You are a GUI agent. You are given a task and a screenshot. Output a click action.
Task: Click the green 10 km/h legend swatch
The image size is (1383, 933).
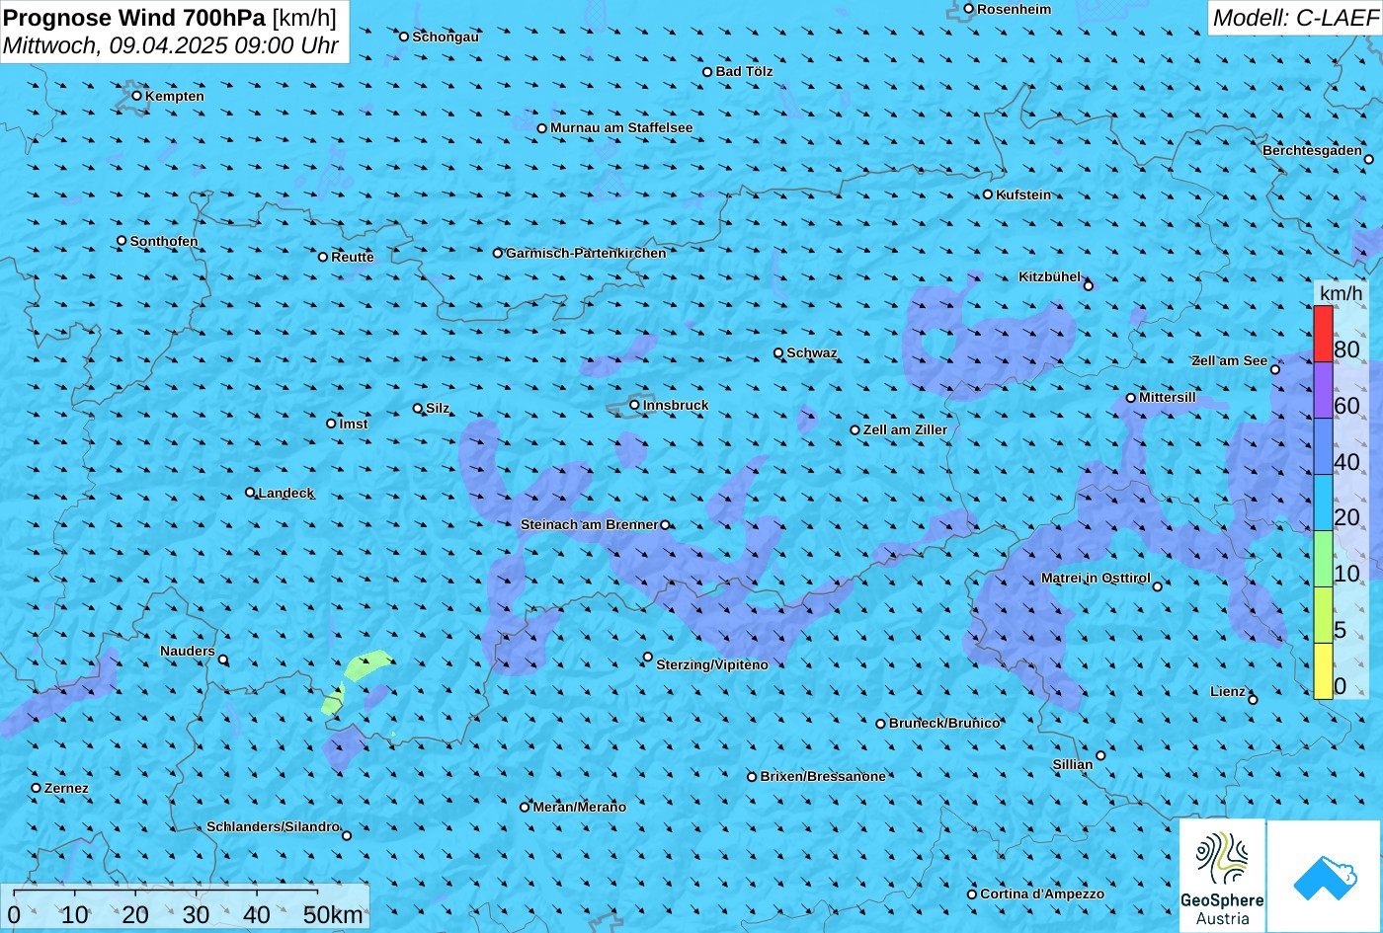pos(1323,559)
